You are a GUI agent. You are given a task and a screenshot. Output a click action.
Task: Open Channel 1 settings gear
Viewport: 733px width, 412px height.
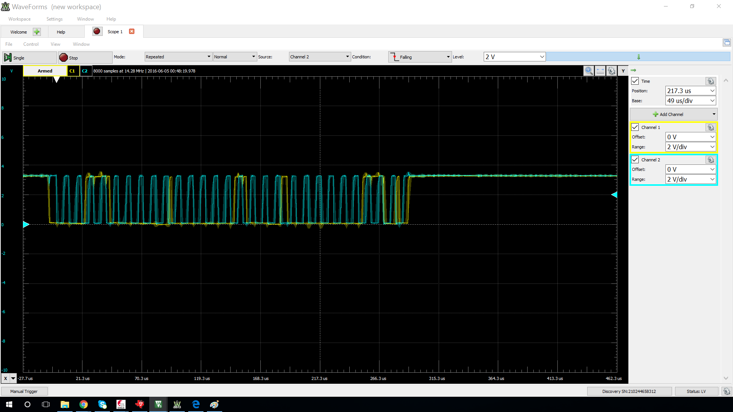(710, 127)
